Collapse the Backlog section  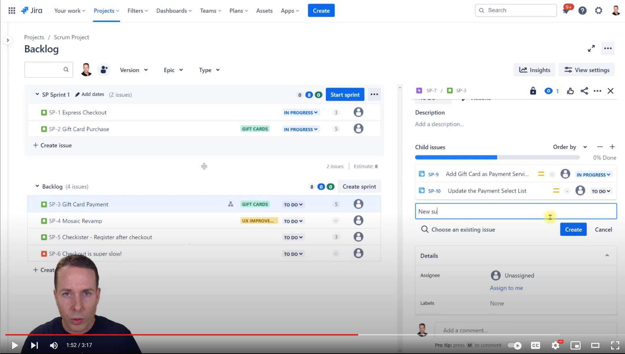pyautogui.click(x=37, y=186)
